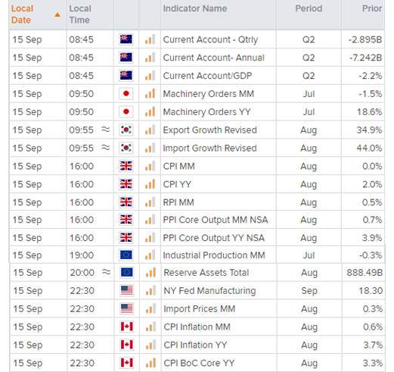Click EU flag for Industrial Production MM

(x=126, y=255)
